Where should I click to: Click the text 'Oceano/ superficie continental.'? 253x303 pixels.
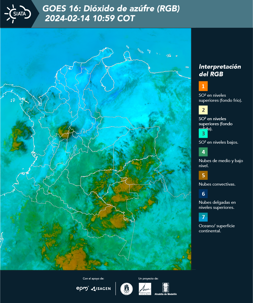coord(217,228)
